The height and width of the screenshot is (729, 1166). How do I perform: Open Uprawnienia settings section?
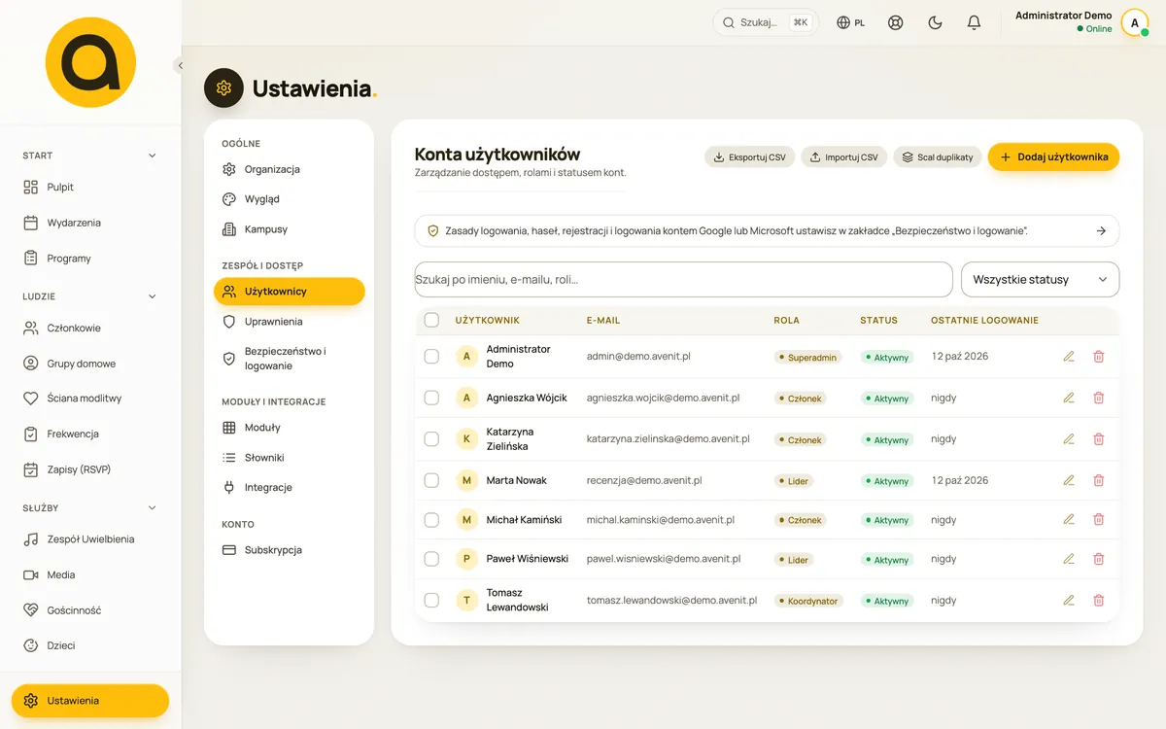tap(289, 322)
